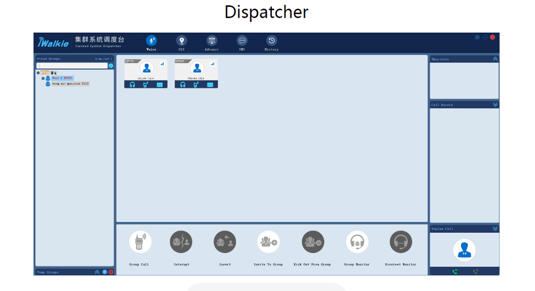535x291 pixels.
Task: Click the settings gear in the title bar
Action: [x=477, y=37]
